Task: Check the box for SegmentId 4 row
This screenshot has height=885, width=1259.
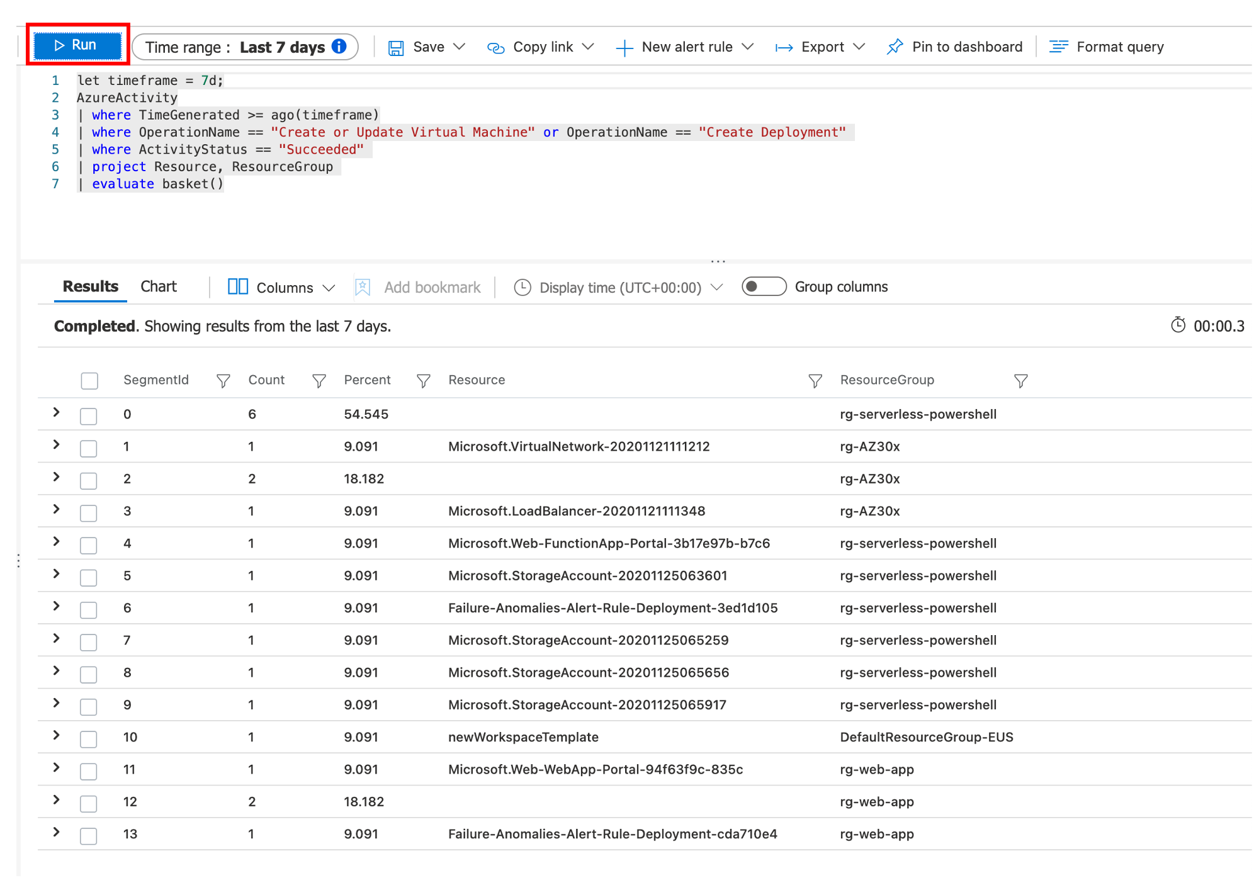Action: tap(89, 545)
